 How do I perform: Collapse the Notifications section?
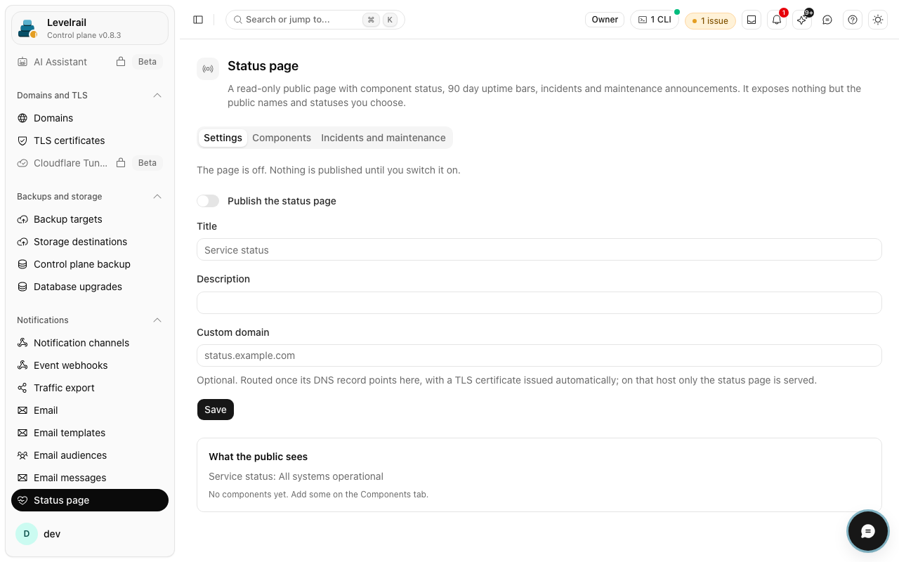pos(157,320)
